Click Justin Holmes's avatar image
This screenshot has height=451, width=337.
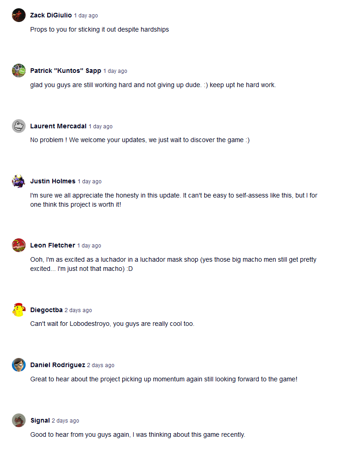(x=19, y=181)
